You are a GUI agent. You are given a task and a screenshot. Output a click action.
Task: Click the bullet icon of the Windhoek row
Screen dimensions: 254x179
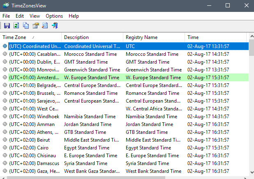point(5,116)
